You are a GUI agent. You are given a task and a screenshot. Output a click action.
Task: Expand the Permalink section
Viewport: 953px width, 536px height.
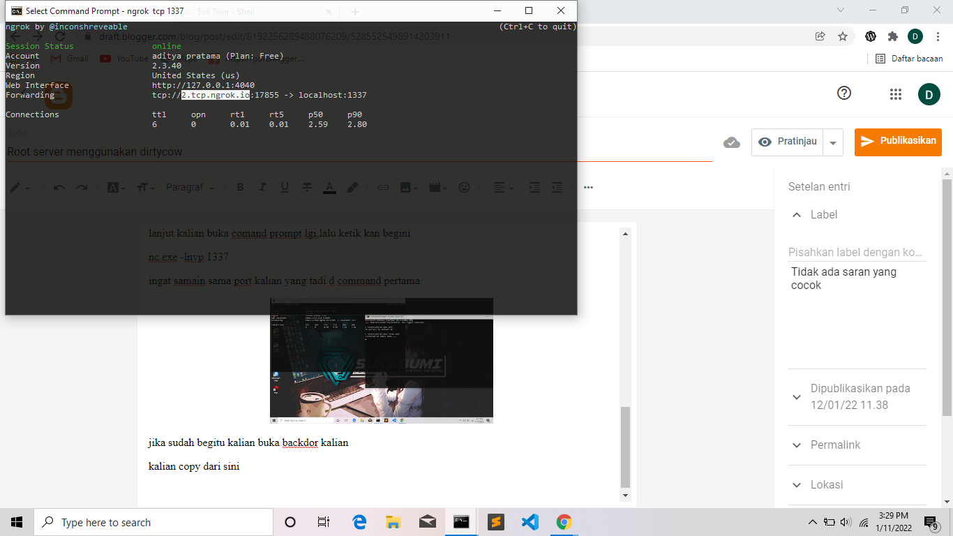click(797, 445)
